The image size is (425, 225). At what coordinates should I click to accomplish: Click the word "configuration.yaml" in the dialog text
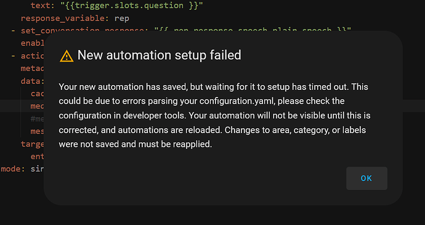[x=237, y=101]
